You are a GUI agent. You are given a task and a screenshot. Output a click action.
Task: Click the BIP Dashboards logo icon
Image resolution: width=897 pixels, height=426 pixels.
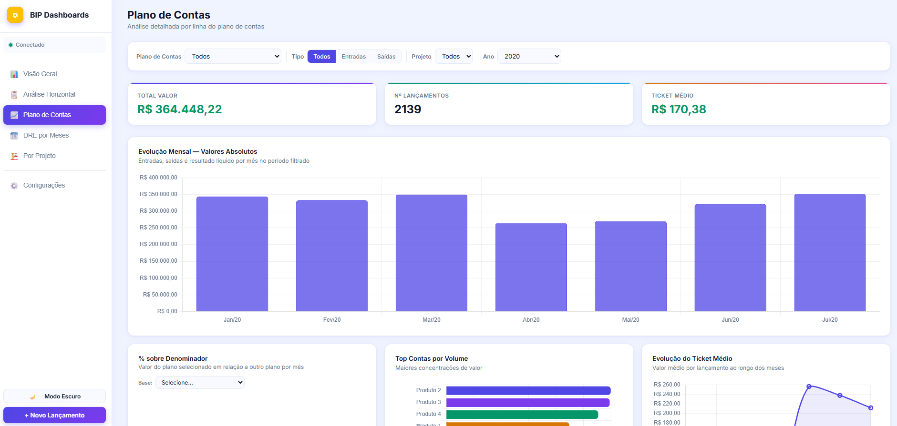pyautogui.click(x=15, y=15)
